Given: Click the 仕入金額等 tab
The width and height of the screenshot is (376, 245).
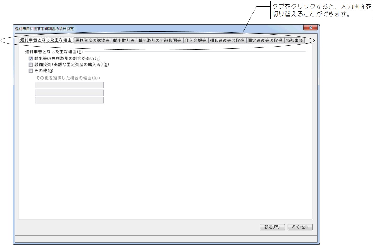Looking at the screenshot, I should [x=195, y=40].
